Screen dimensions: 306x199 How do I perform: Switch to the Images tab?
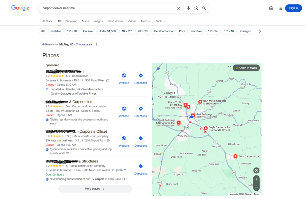click(x=98, y=21)
